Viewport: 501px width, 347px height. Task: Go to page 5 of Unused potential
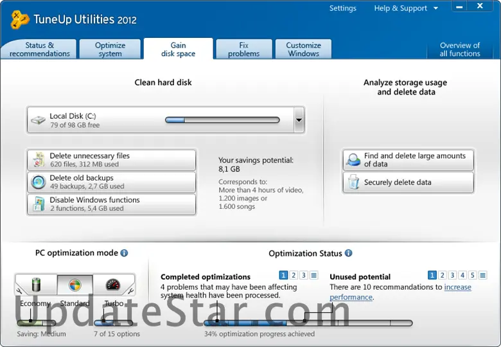point(473,275)
